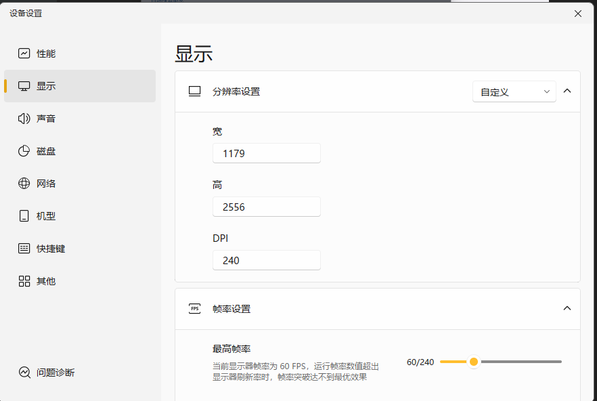Open the 自定义 resolution dropdown
Viewport: 597px width, 401px height.
514,91
